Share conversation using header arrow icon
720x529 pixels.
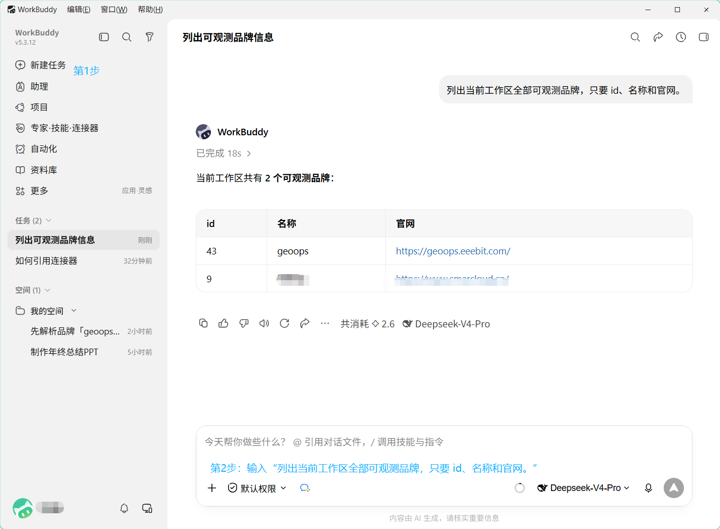click(658, 37)
